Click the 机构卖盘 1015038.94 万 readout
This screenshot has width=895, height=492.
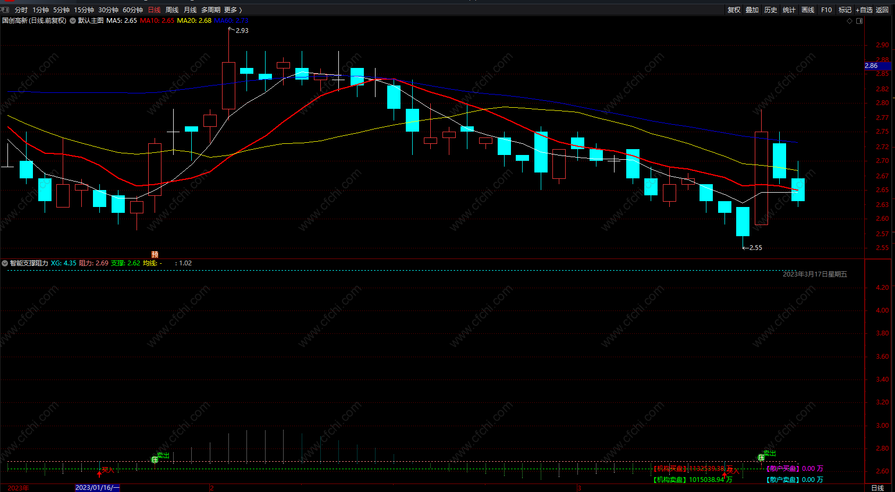point(693,480)
